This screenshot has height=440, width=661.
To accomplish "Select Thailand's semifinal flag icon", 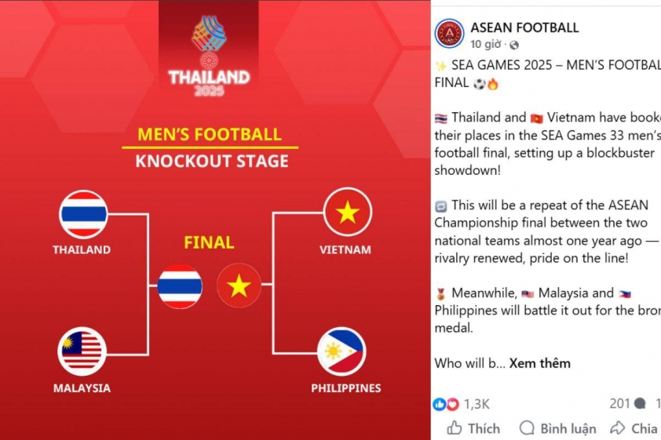I will click(83, 213).
